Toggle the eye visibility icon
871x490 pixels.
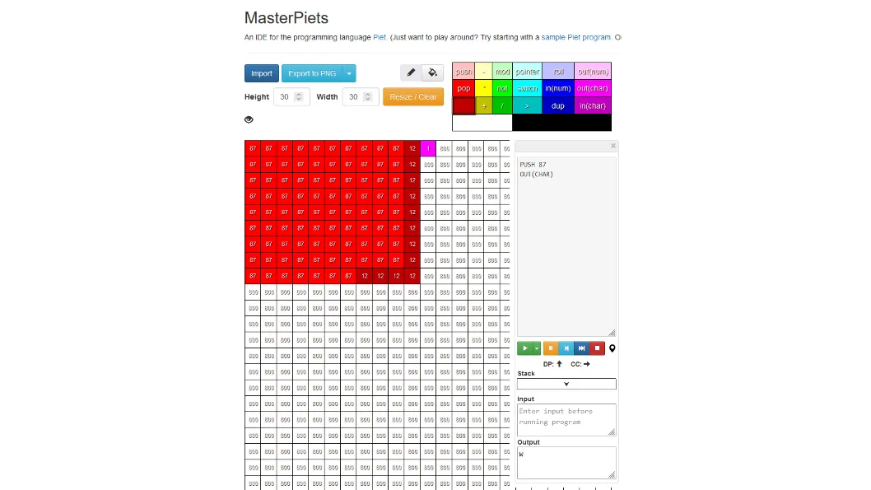249,119
